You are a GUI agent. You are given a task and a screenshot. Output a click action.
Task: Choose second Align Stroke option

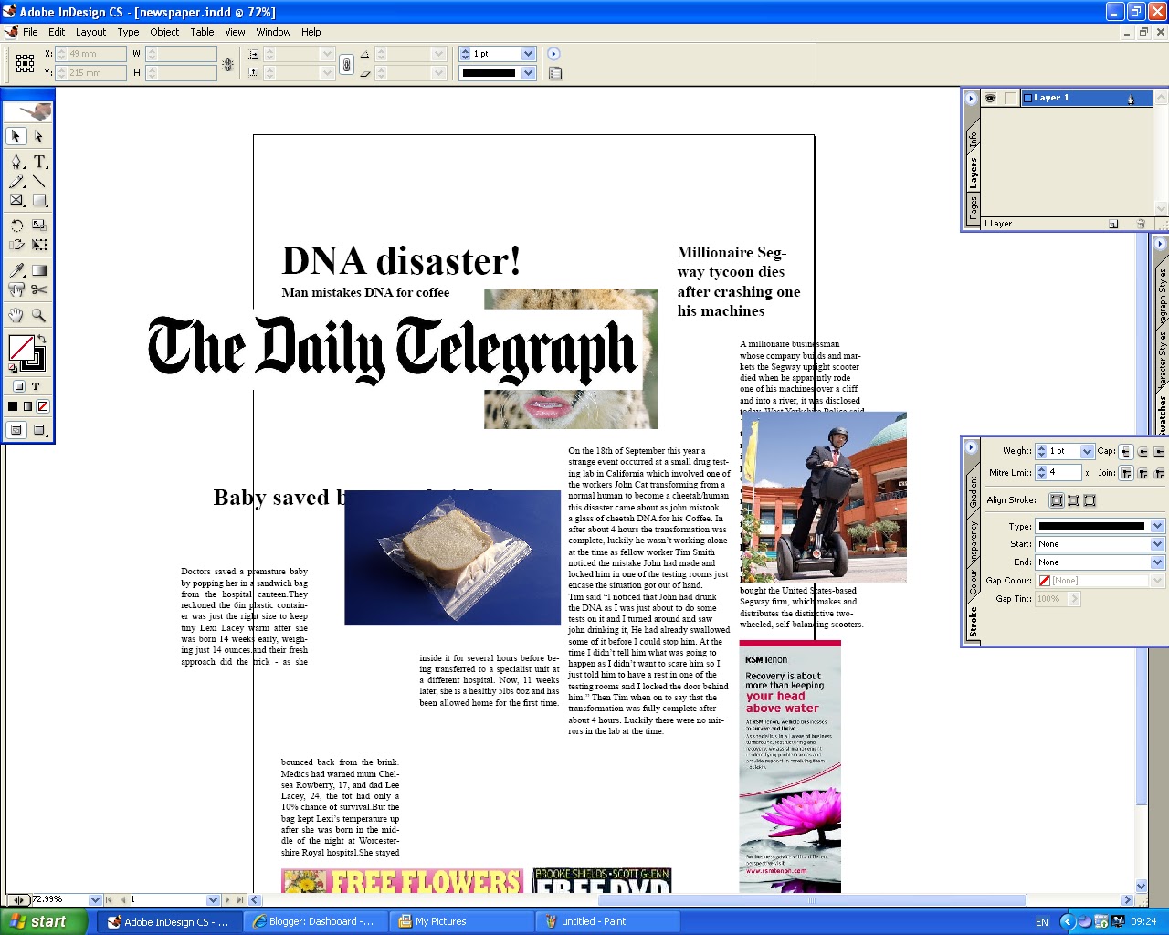point(1073,500)
